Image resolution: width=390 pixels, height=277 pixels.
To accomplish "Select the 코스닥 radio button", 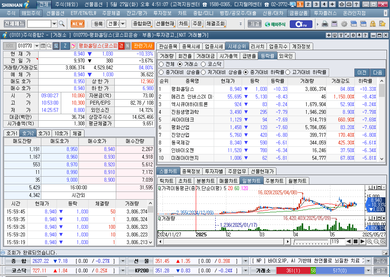I will point(203,64).
